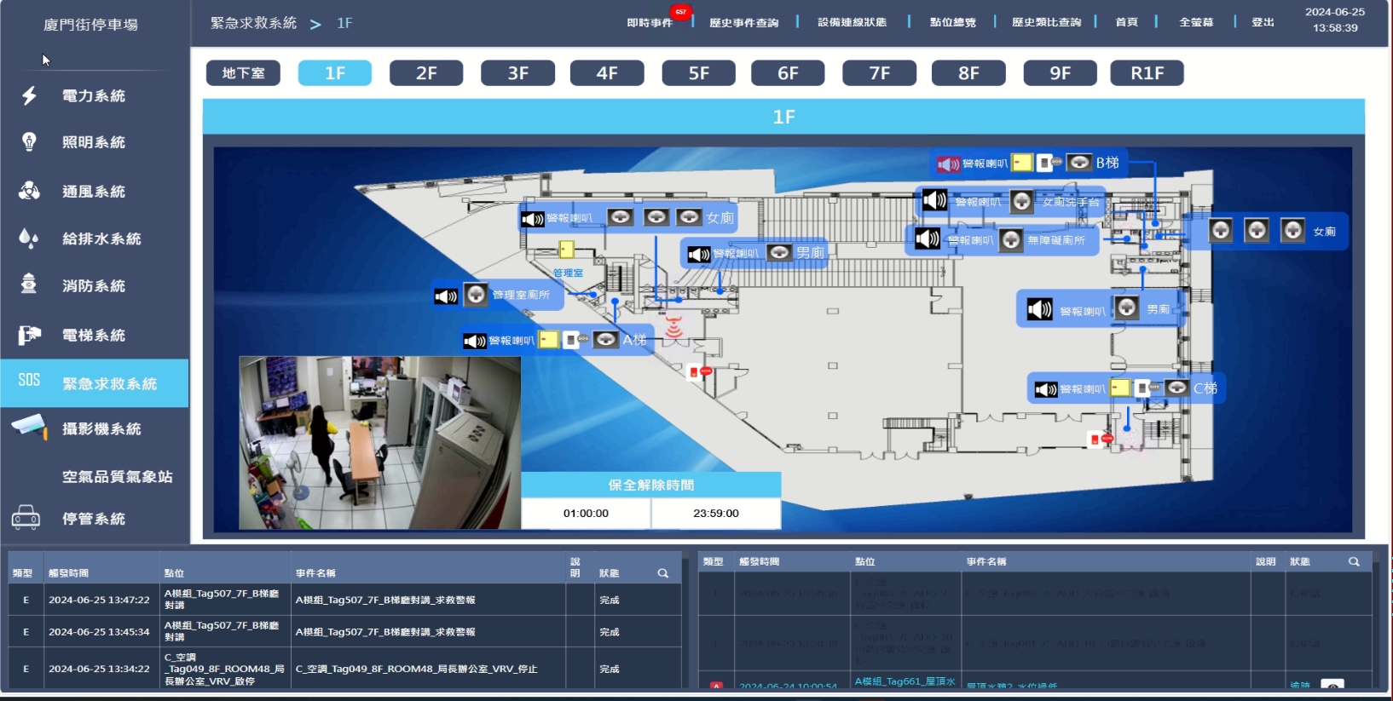Click the emergency button icon next to 男廁 on right
This screenshot has width=1393, height=701.
[x=1127, y=308]
